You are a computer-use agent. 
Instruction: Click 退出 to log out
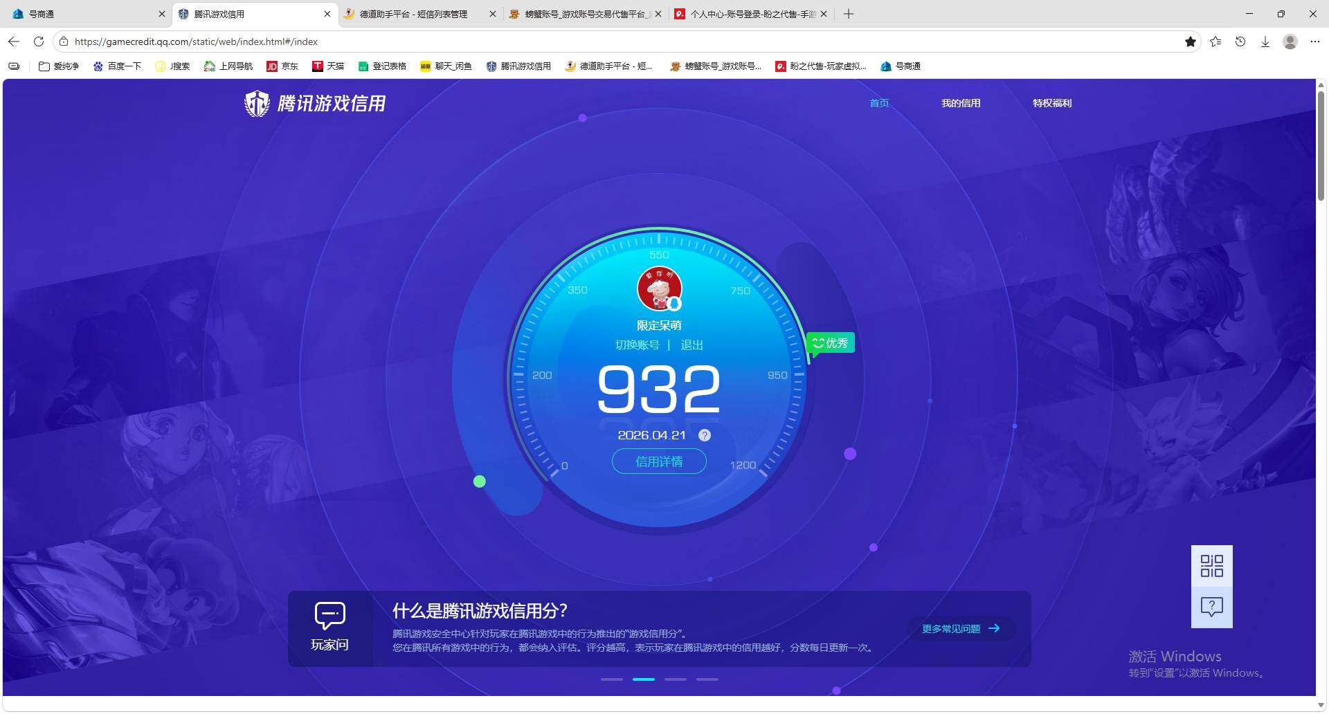(x=692, y=345)
